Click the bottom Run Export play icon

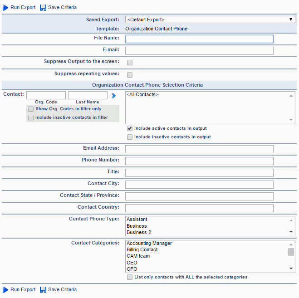5,290
